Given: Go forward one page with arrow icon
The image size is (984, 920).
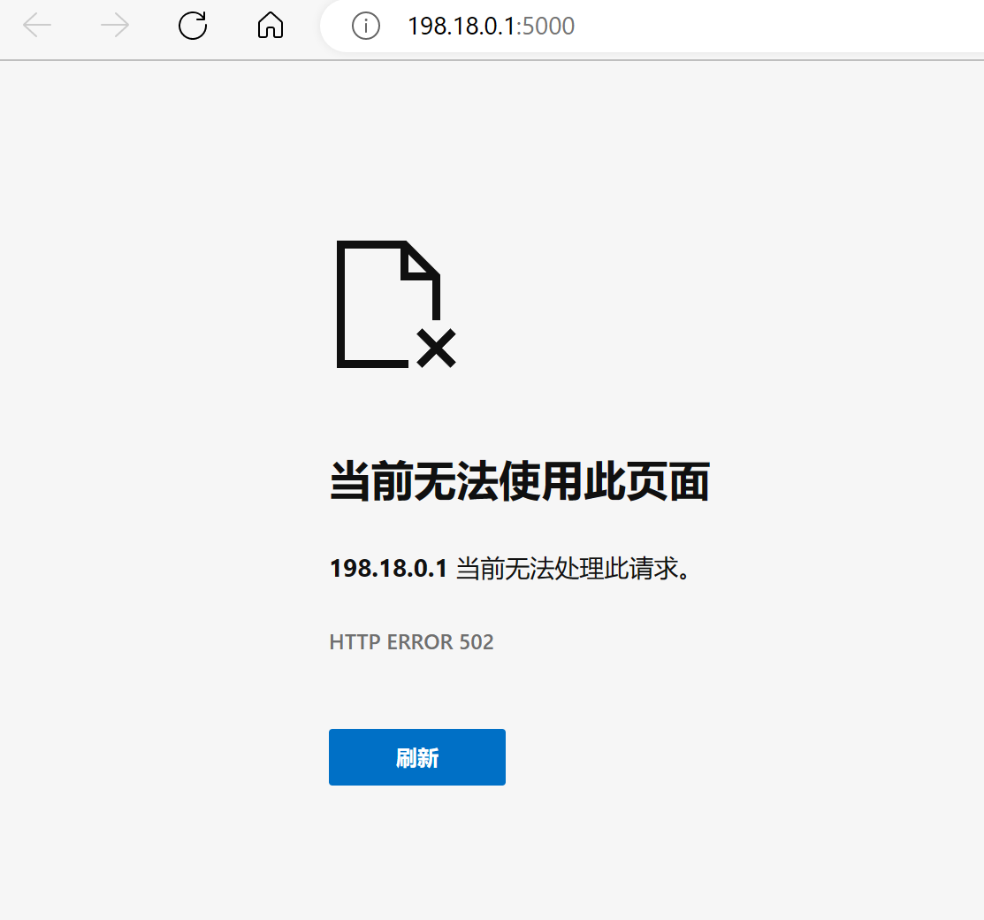Looking at the screenshot, I should click(x=113, y=27).
